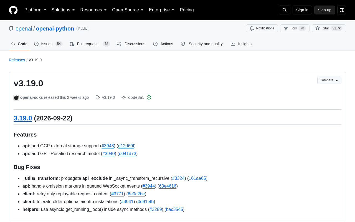This screenshot has height=222, width=355.
Task: Open pull request #3943
Action: [108, 146]
